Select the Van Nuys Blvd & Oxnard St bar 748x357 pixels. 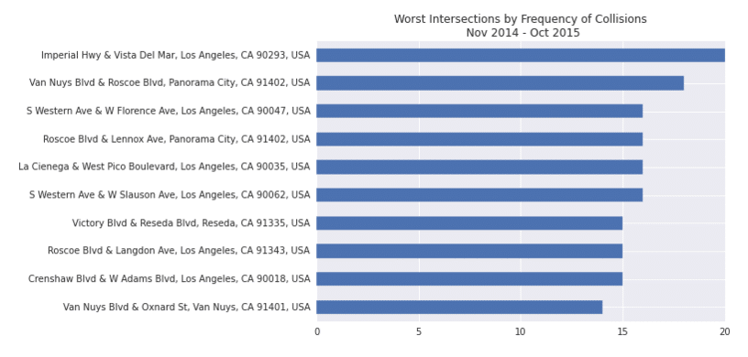(x=459, y=307)
